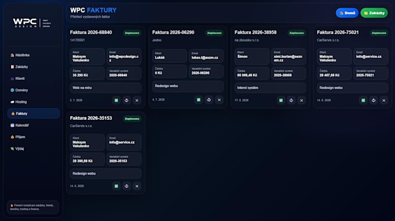The height and width of the screenshot is (221, 395).
Task: Open Příjem in the sidebar
Action: pos(34,137)
